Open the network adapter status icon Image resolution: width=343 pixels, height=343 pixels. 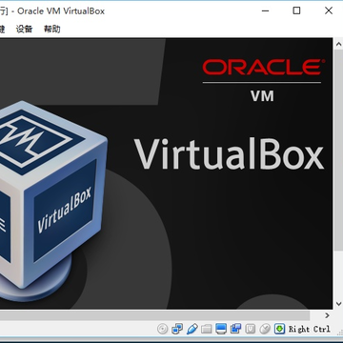point(177,329)
